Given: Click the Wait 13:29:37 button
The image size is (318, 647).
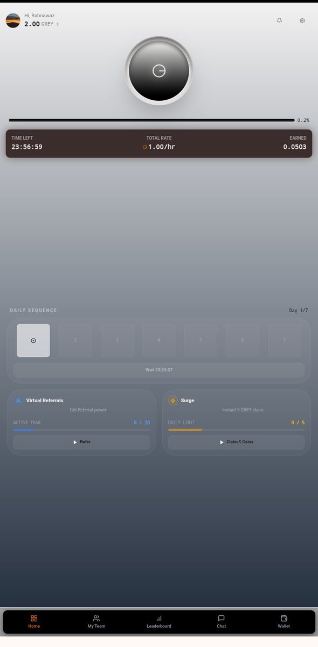Looking at the screenshot, I should click(x=159, y=370).
